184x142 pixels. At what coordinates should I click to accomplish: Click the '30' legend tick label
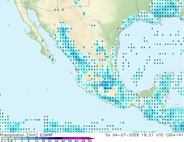point(63,141)
